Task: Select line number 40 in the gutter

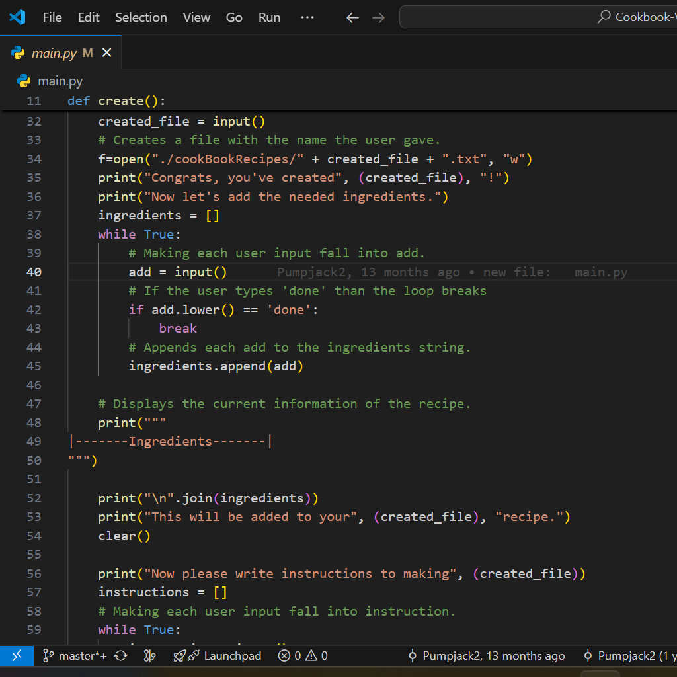Action: click(x=34, y=272)
